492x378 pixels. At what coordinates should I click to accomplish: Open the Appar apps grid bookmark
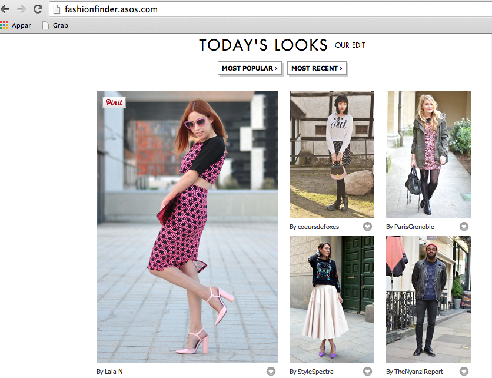(x=16, y=25)
